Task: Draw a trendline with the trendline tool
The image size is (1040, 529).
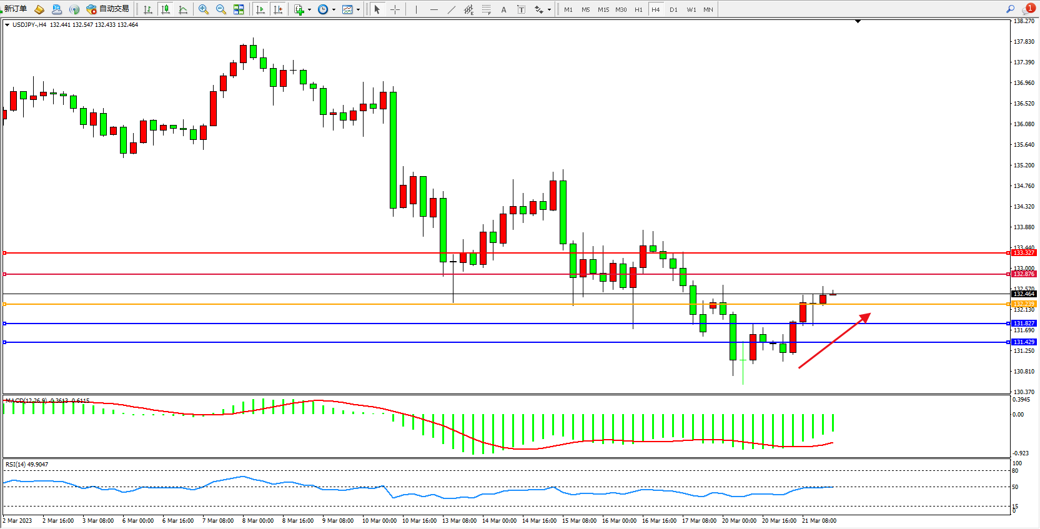Action: (x=451, y=9)
